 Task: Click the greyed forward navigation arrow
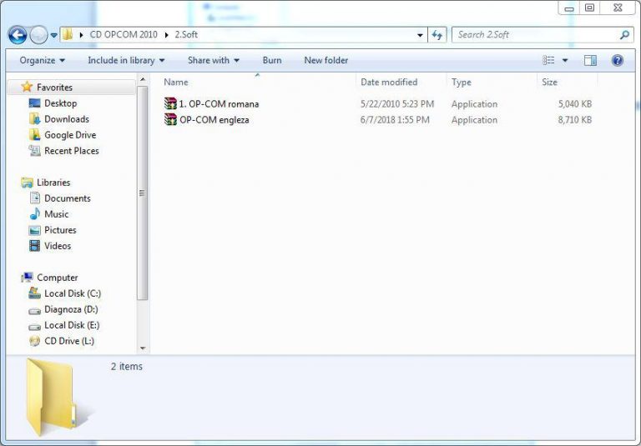point(39,35)
